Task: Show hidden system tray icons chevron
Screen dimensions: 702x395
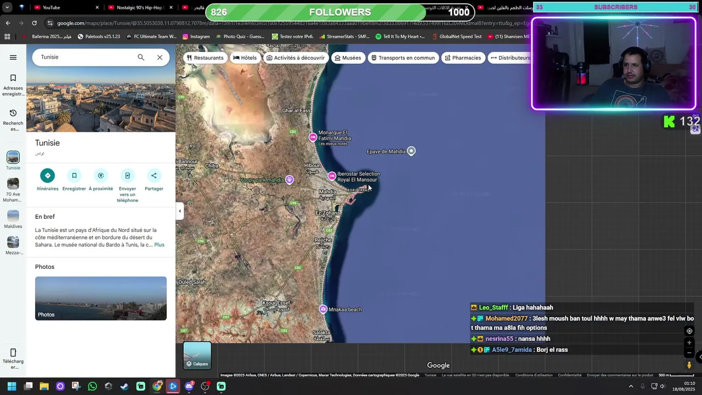Action: click(631, 386)
